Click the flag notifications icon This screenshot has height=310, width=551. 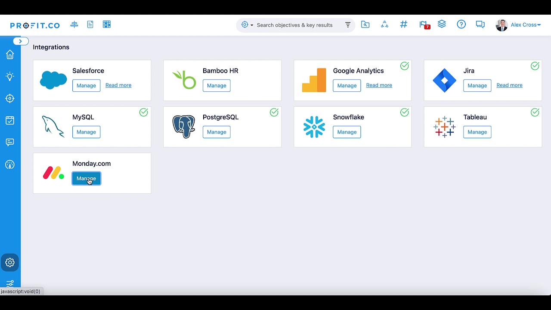[424, 25]
